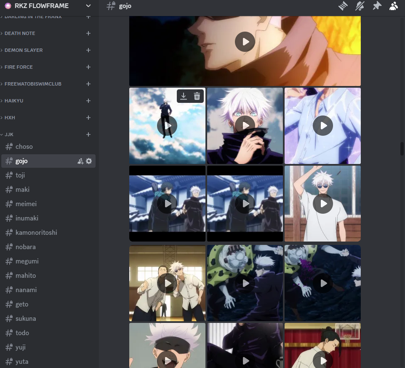Open the kamonoritoshi channel

coord(48,233)
